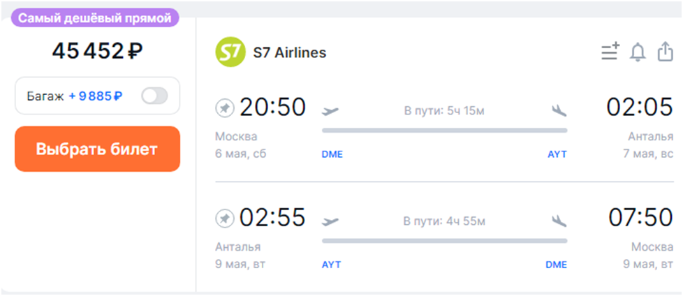Click the S7 Airlines carrier name
The image size is (683, 296).
289,52
